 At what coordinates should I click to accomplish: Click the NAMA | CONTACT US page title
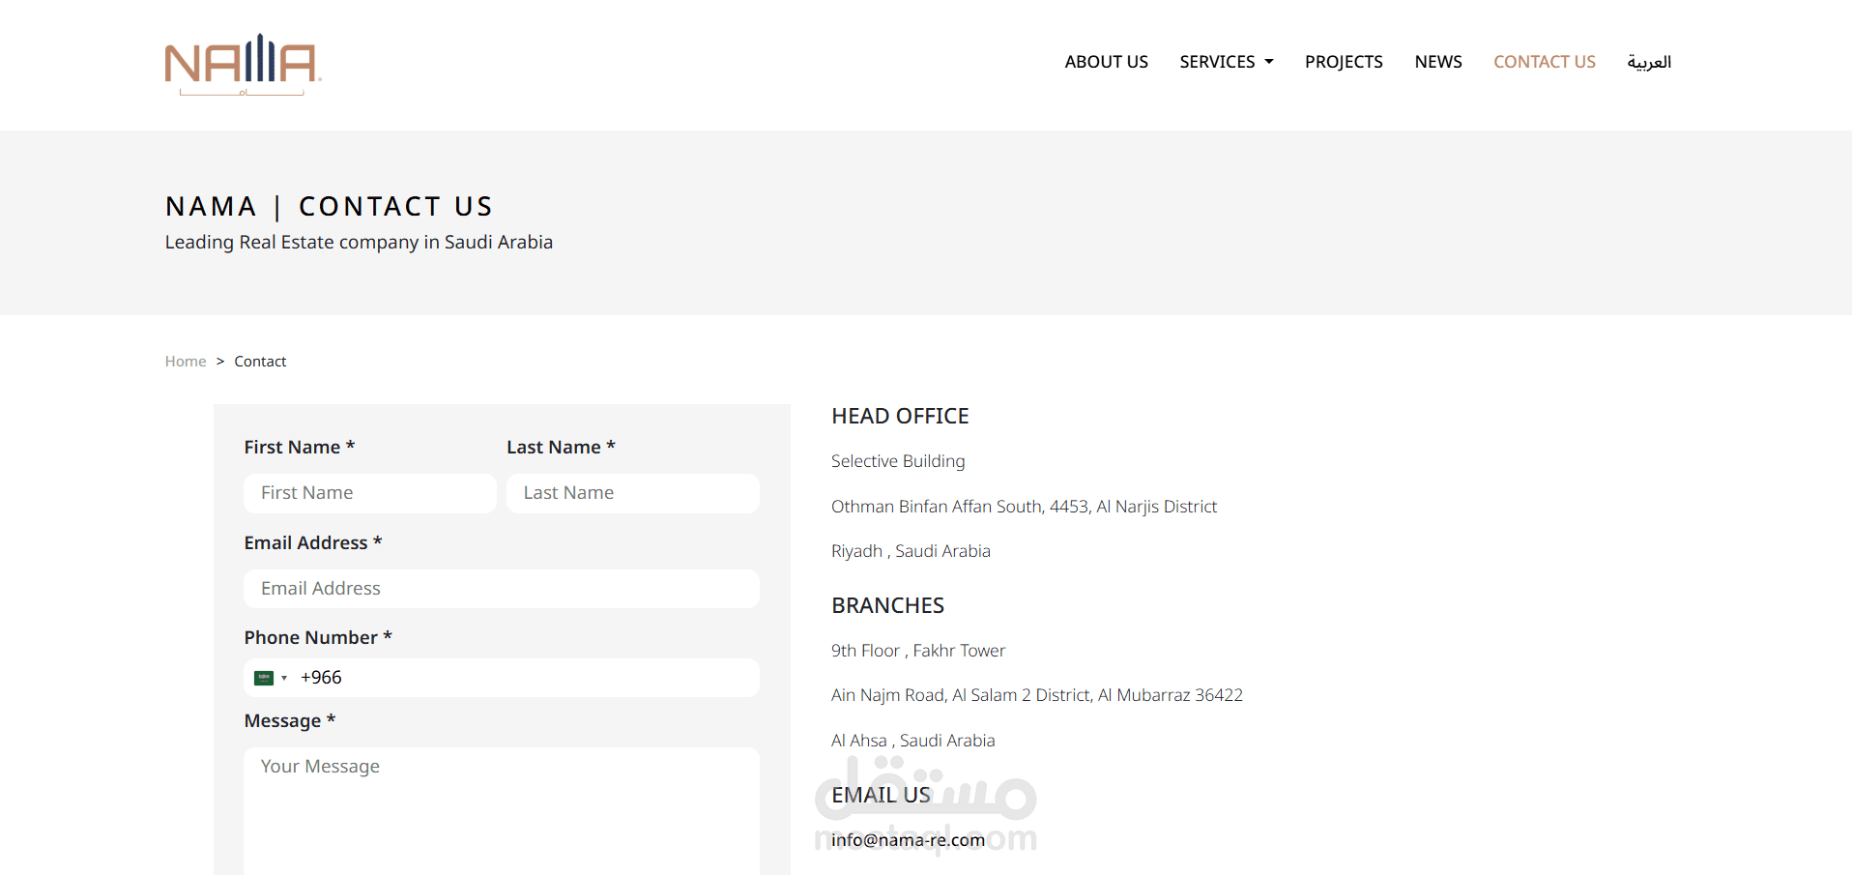click(x=329, y=206)
